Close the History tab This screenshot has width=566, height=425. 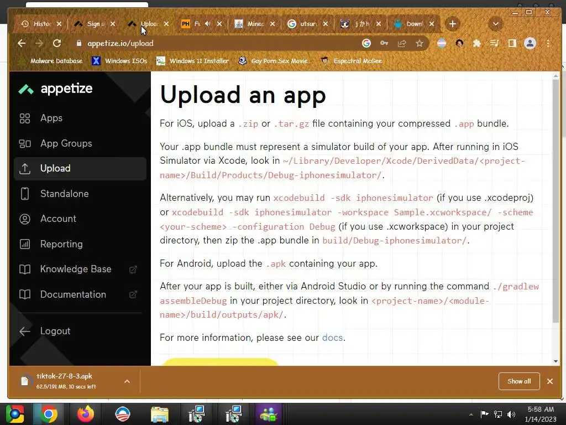pos(59,24)
